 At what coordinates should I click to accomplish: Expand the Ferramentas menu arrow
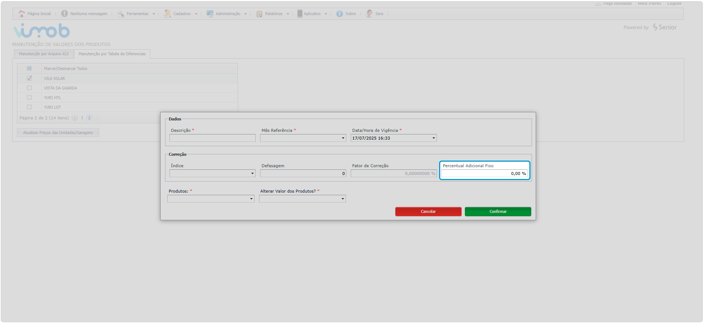154,14
